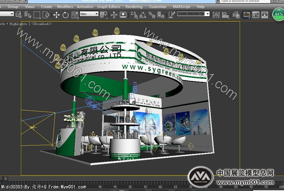Toggle Graphite Modeling Tools ribbon
284x191 pixels.
247,15
